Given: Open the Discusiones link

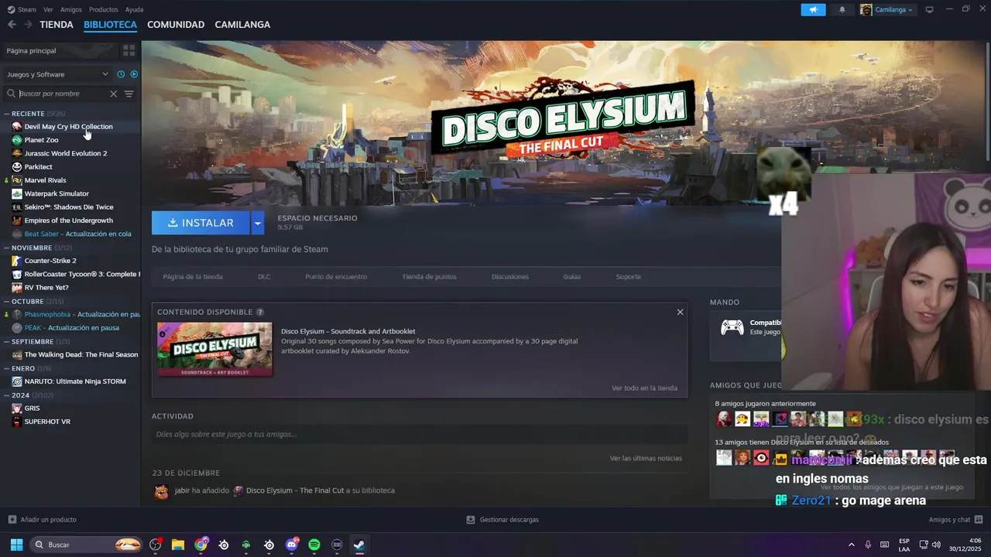Looking at the screenshot, I should pos(510,276).
